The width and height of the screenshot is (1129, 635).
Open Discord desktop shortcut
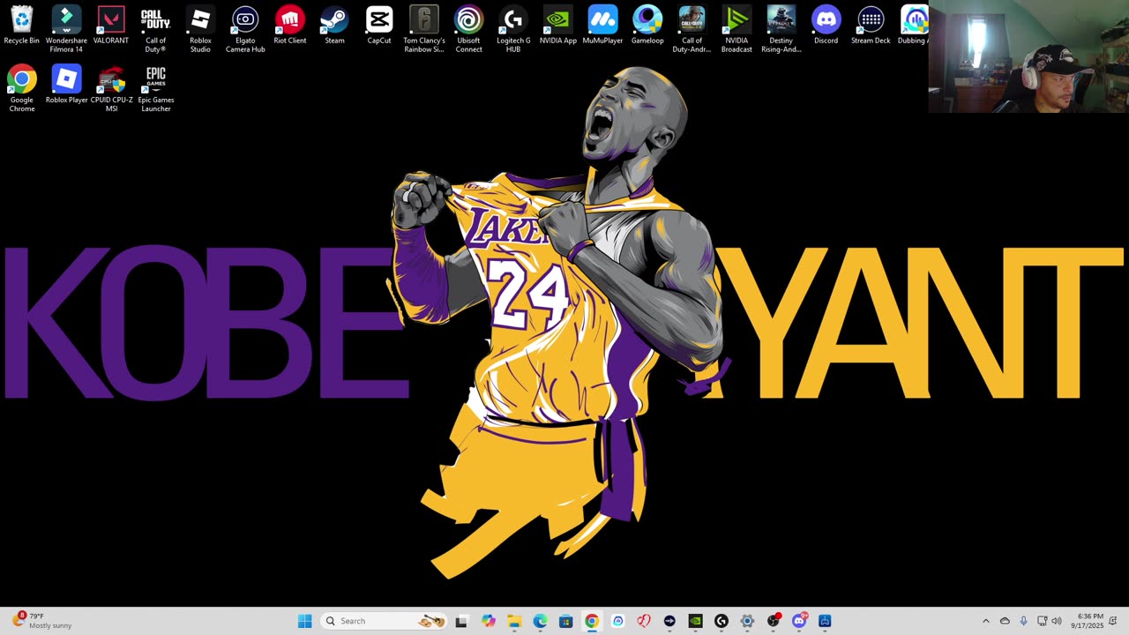pyautogui.click(x=826, y=25)
